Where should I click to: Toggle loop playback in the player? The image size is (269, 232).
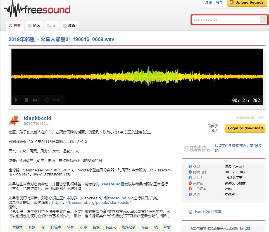click(x=47, y=100)
